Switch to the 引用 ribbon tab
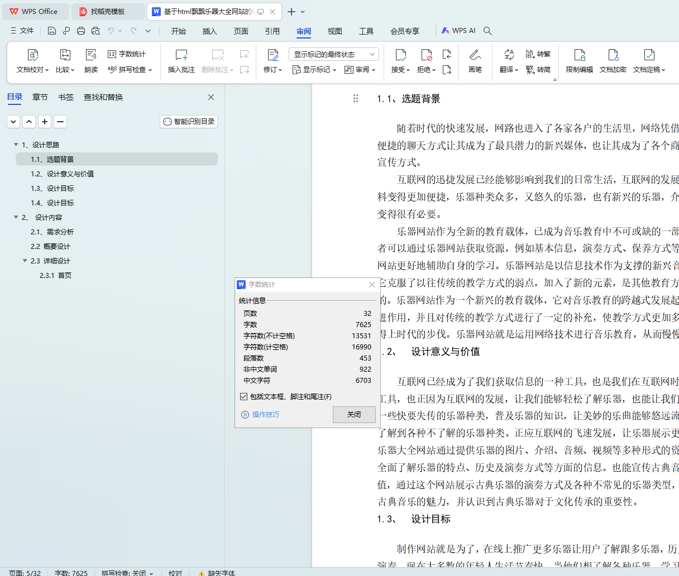679x576 pixels. (272, 31)
